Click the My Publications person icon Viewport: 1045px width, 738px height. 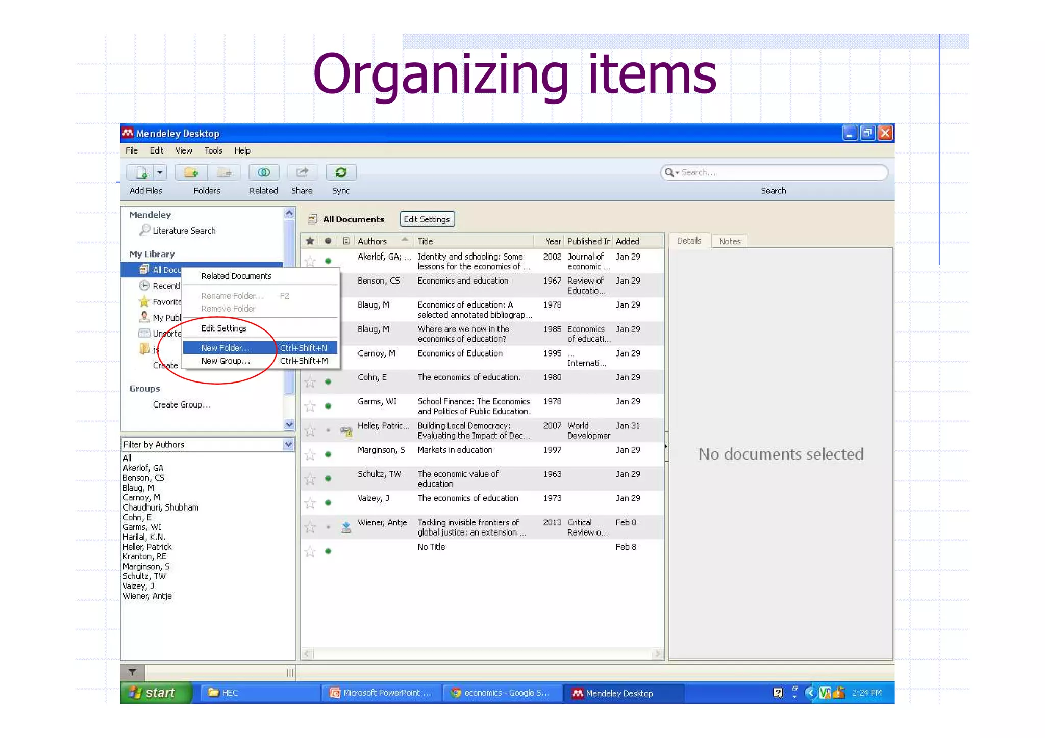pyautogui.click(x=144, y=317)
